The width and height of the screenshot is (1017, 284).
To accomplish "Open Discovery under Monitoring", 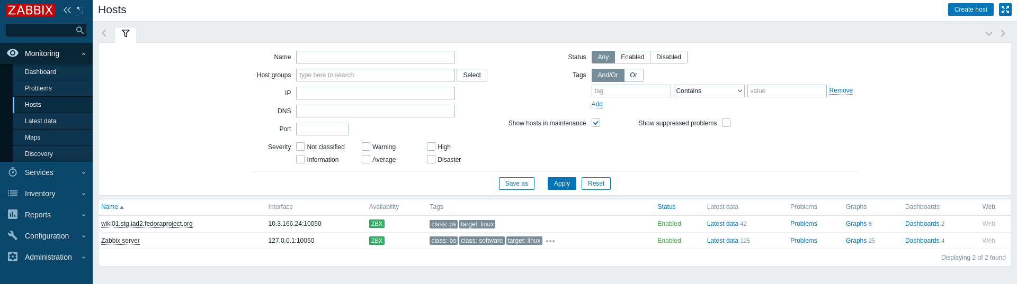I will 52,154.
